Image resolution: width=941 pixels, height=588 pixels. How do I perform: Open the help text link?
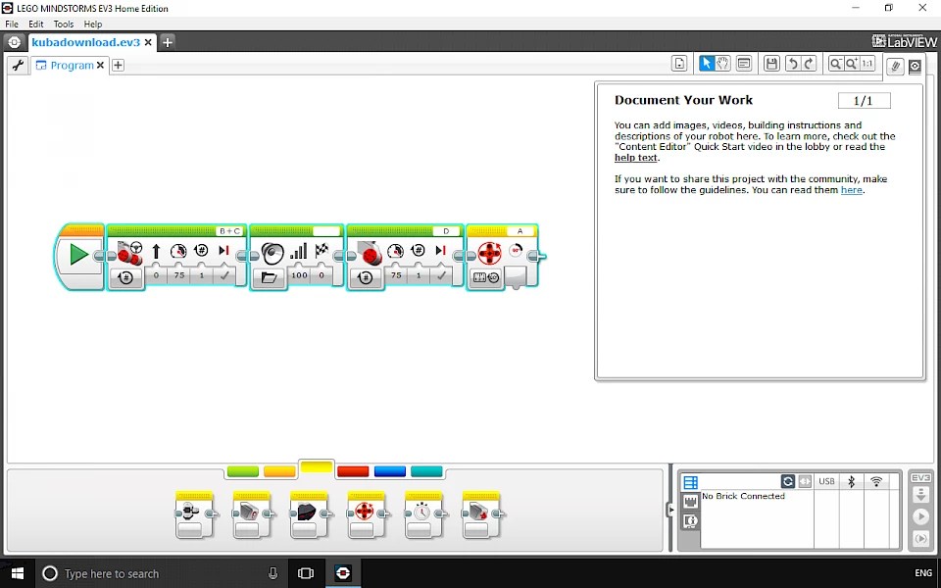coord(635,158)
